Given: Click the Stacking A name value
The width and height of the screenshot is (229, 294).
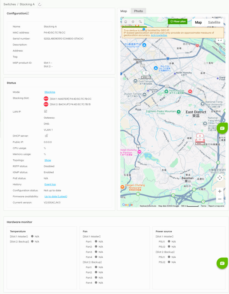Looking at the screenshot, I should pyautogui.click(x=50, y=27).
